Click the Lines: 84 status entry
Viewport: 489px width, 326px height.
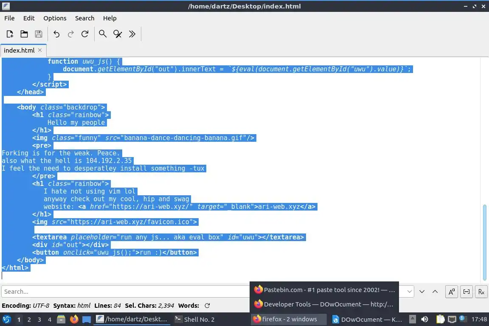(107, 305)
